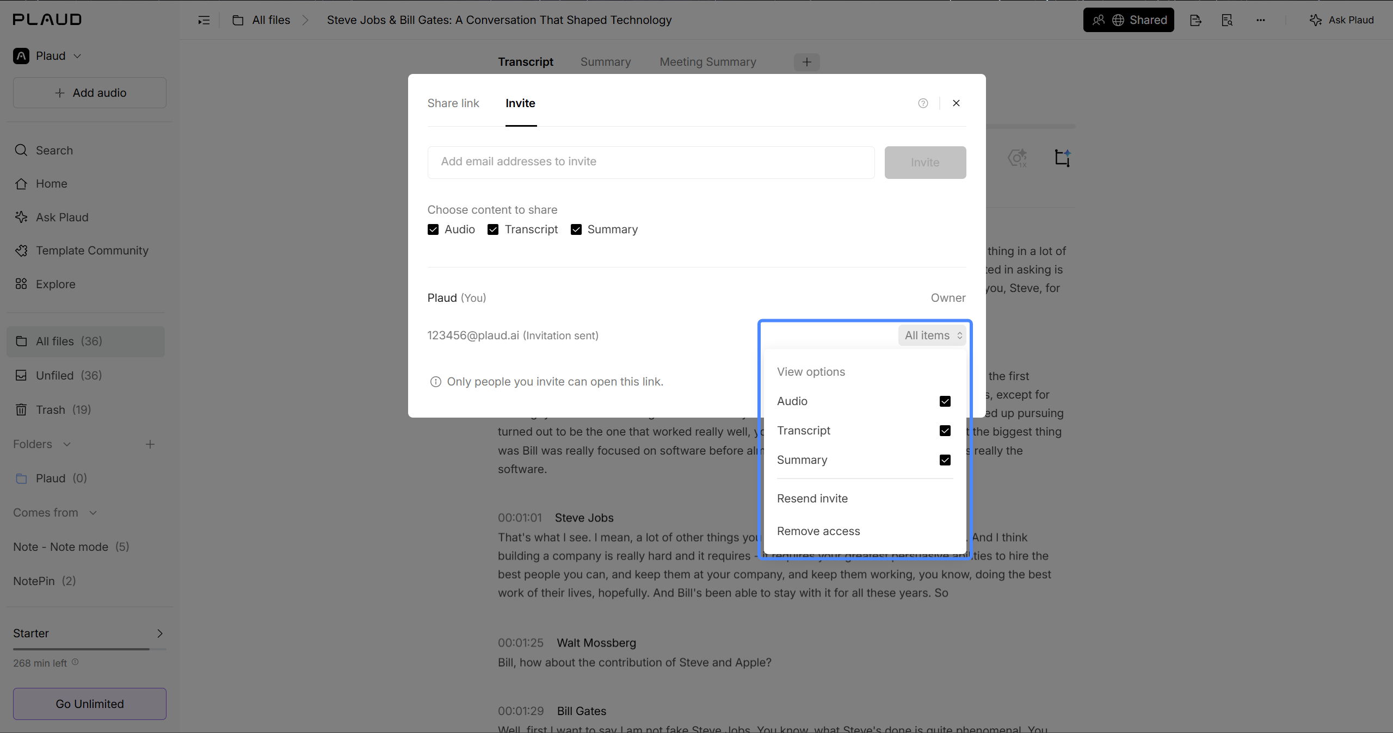Viewport: 1393px width, 733px height.
Task: Switch to the Transcript tab
Action: tap(526, 62)
